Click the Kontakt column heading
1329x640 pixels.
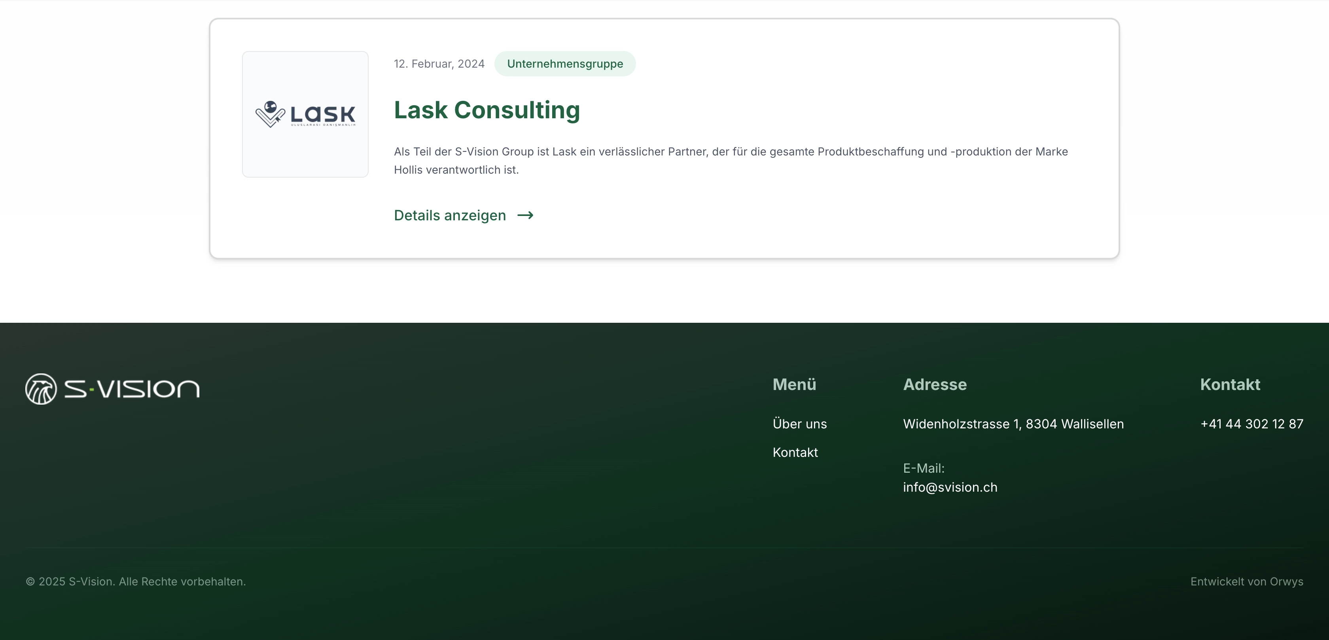pos(1229,384)
